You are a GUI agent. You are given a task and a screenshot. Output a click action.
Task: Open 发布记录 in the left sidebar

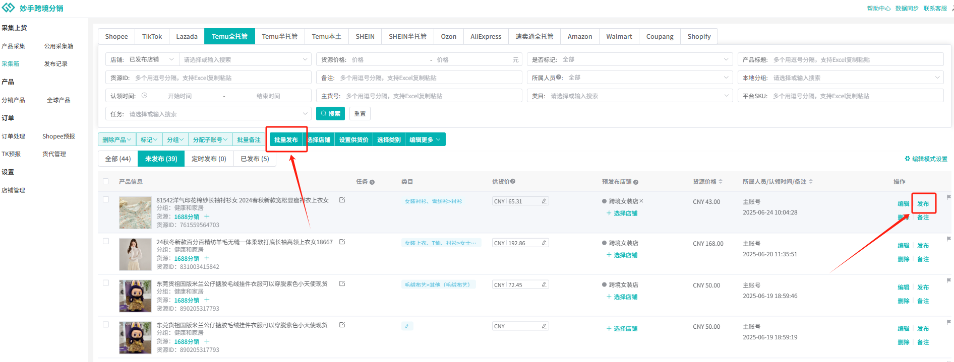click(x=55, y=64)
